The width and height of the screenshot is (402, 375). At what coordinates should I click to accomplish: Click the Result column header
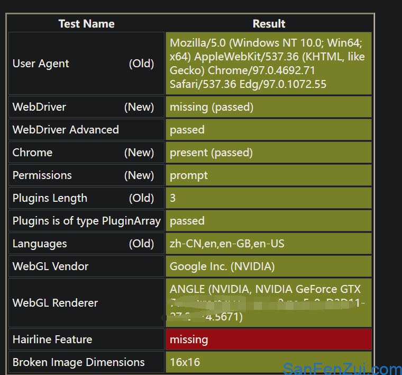269,24
